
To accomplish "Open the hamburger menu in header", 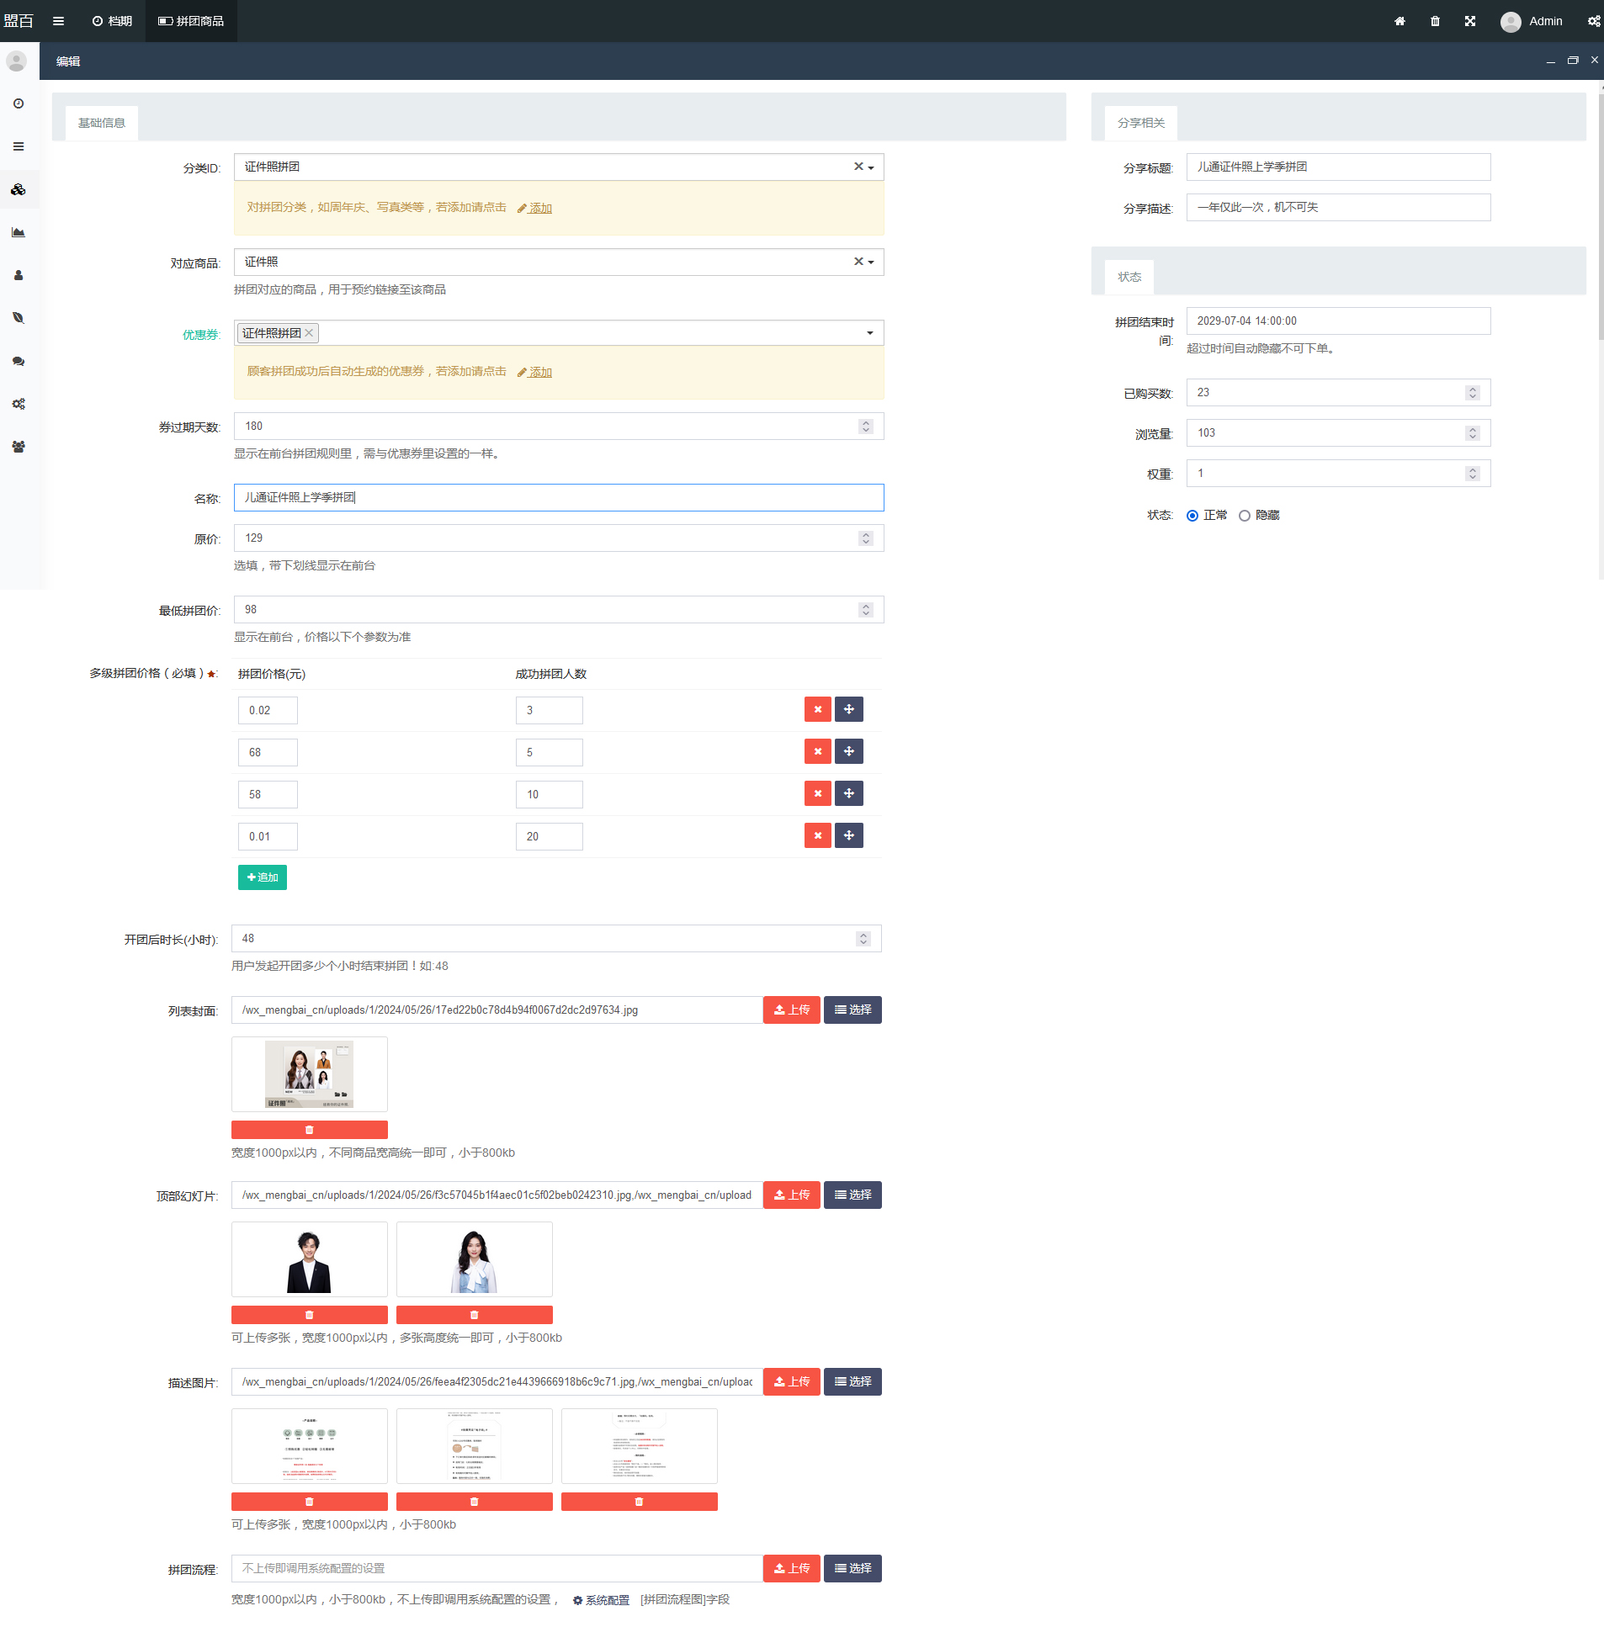I will pos(58,21).
